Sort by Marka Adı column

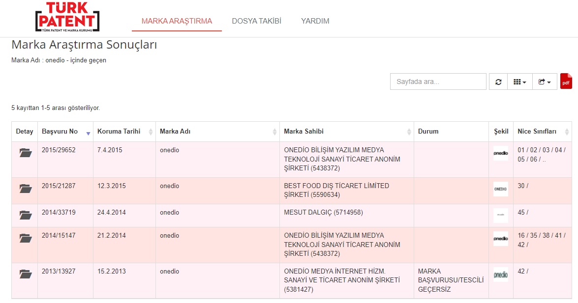pyautogui.click(x=217, y=132)
